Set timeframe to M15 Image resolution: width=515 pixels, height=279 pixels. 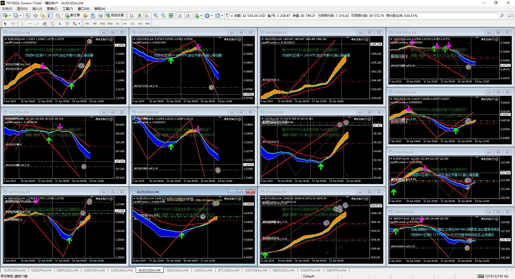(102, 24)
